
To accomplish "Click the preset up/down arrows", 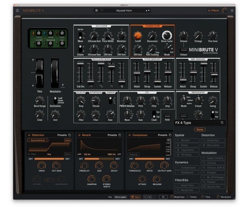I will [x=148, y=10].
